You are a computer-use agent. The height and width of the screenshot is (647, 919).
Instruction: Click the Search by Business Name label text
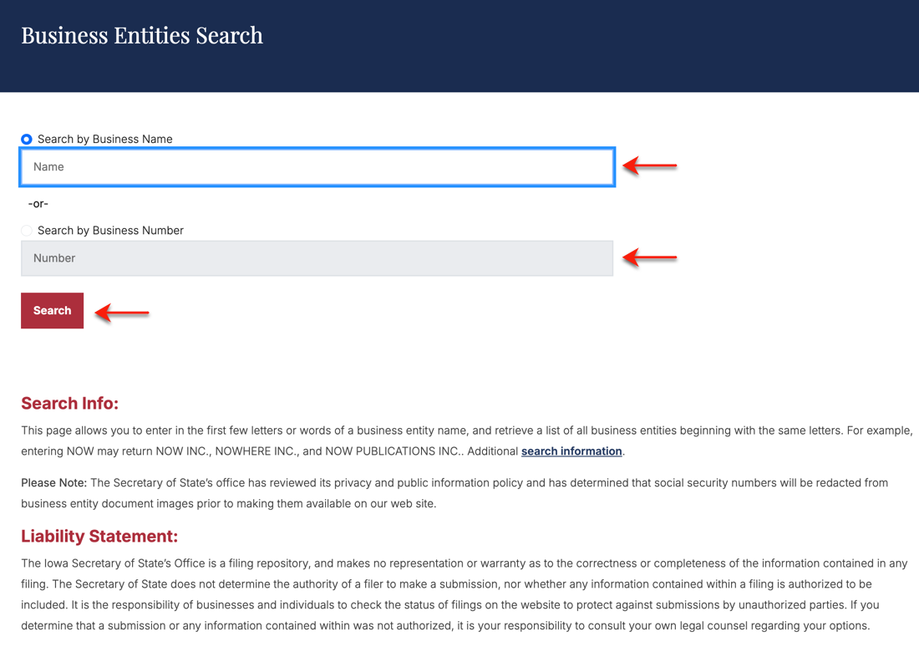[x=105, y=139]
